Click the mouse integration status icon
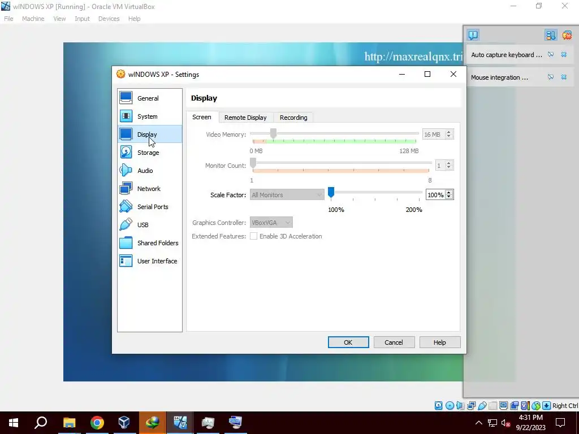The height and width of the screenshot is (434, 579). [x=536, y=406]
